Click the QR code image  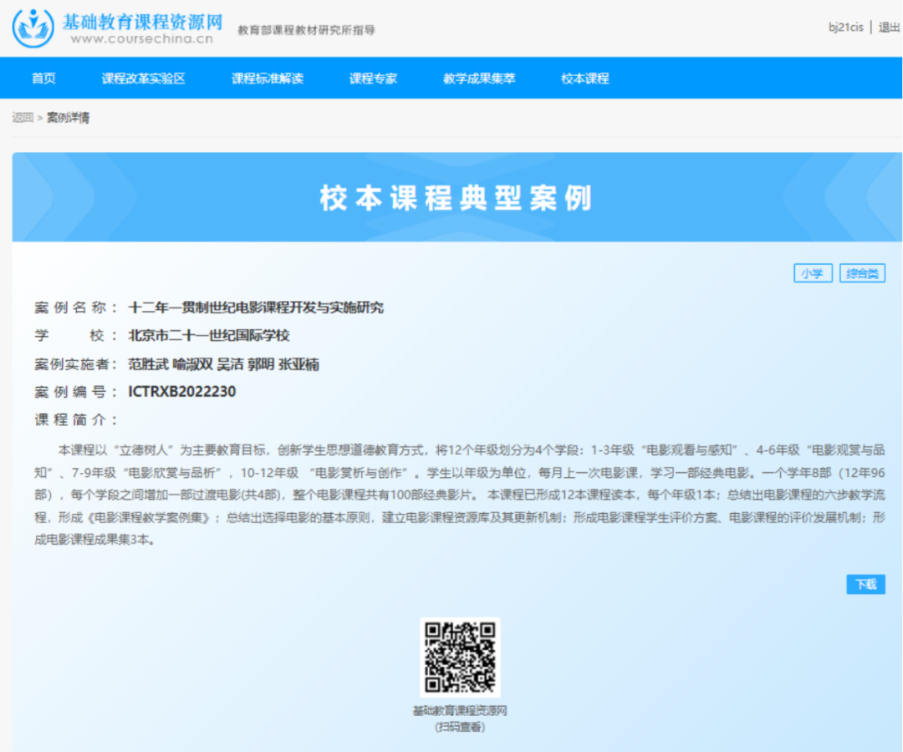tap(460, 658)
